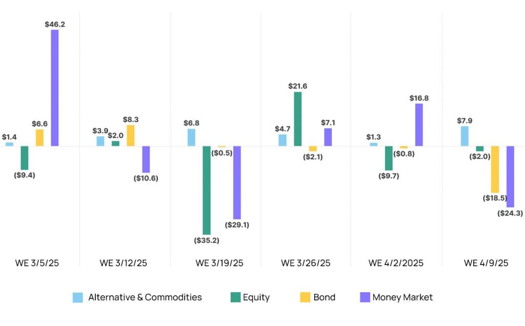Click the $8.3 Bond bar
This screenshot has height=326, width=525.
(131, 135)
